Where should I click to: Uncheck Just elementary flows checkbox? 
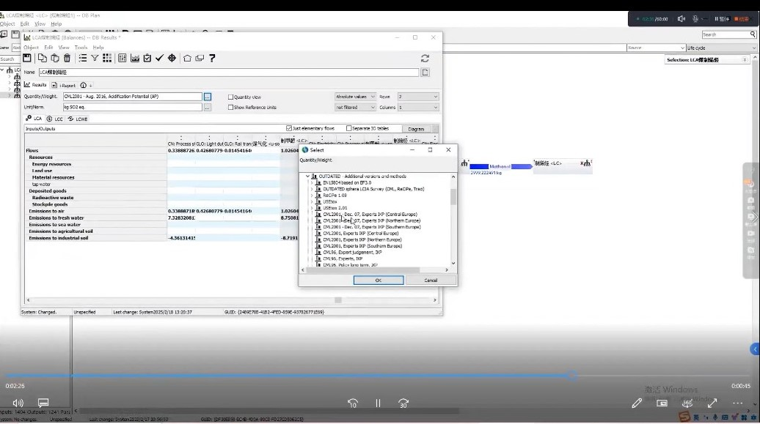(x=289, y=128)
